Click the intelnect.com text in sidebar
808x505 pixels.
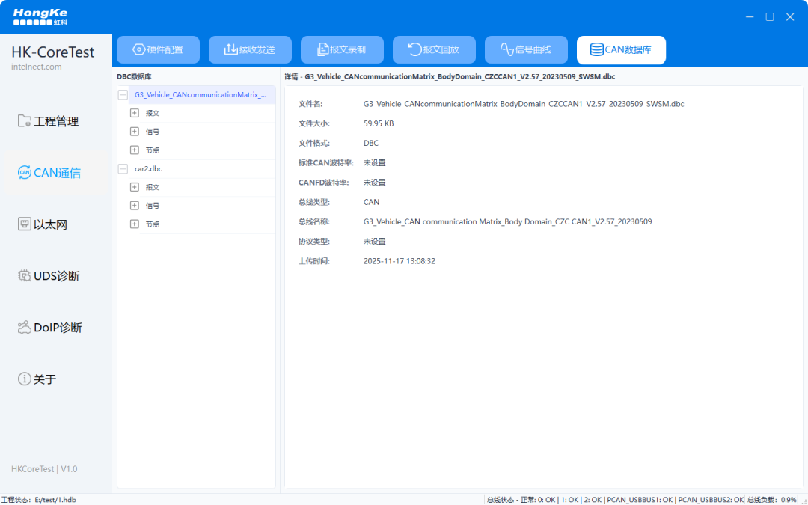point(37,67)
